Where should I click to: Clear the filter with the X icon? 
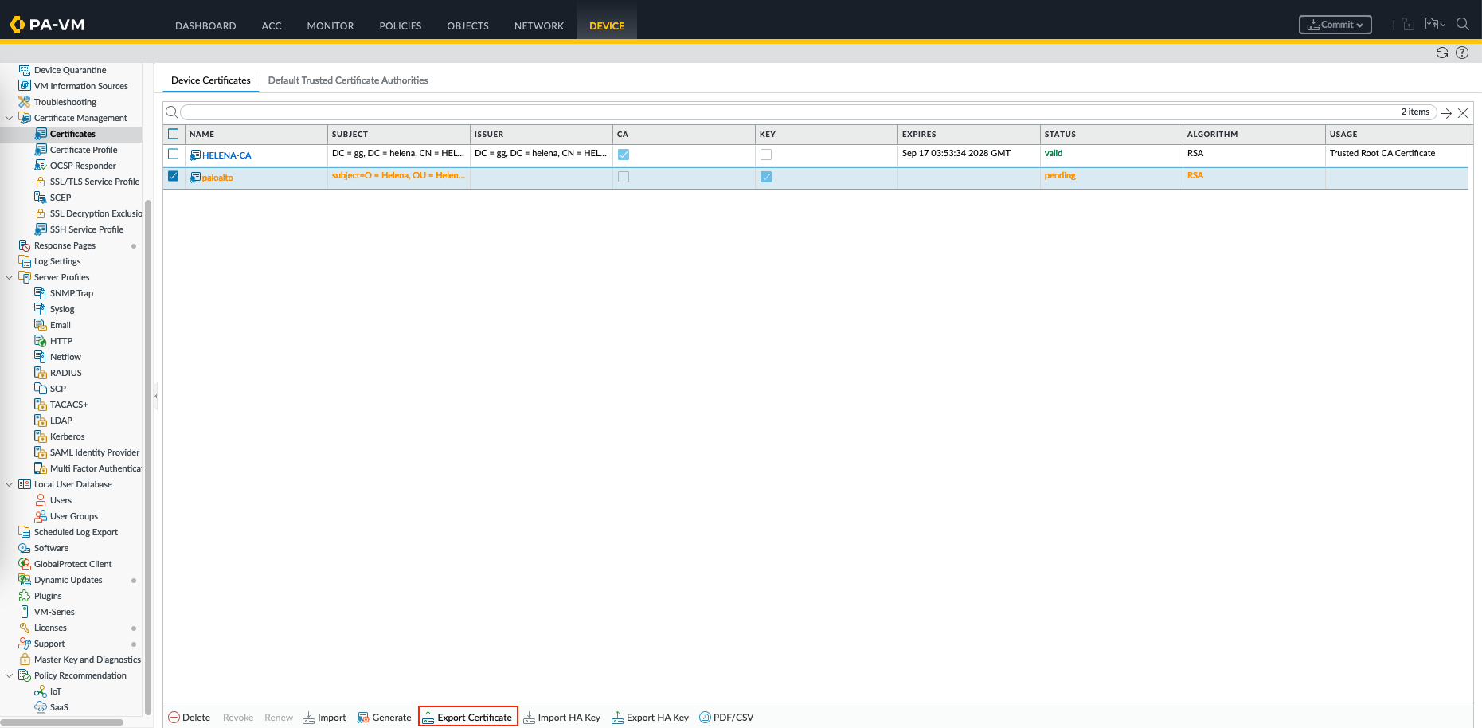pyautogui.click(x=1463, y=113)
